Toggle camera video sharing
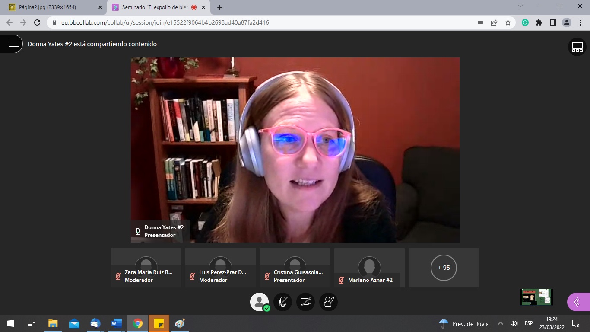This screenshot has width=590, height=332. (x=305, y=302)
